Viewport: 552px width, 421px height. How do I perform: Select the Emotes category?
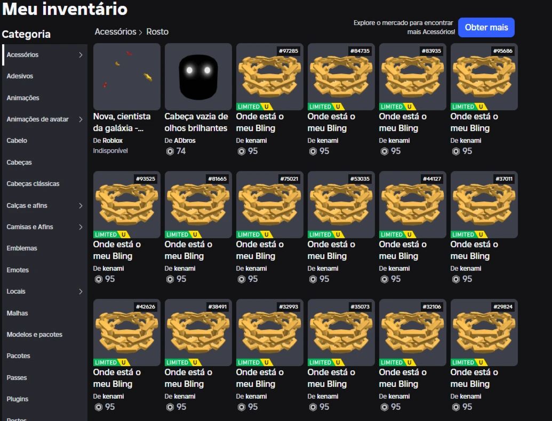click(x=18, y=270)
